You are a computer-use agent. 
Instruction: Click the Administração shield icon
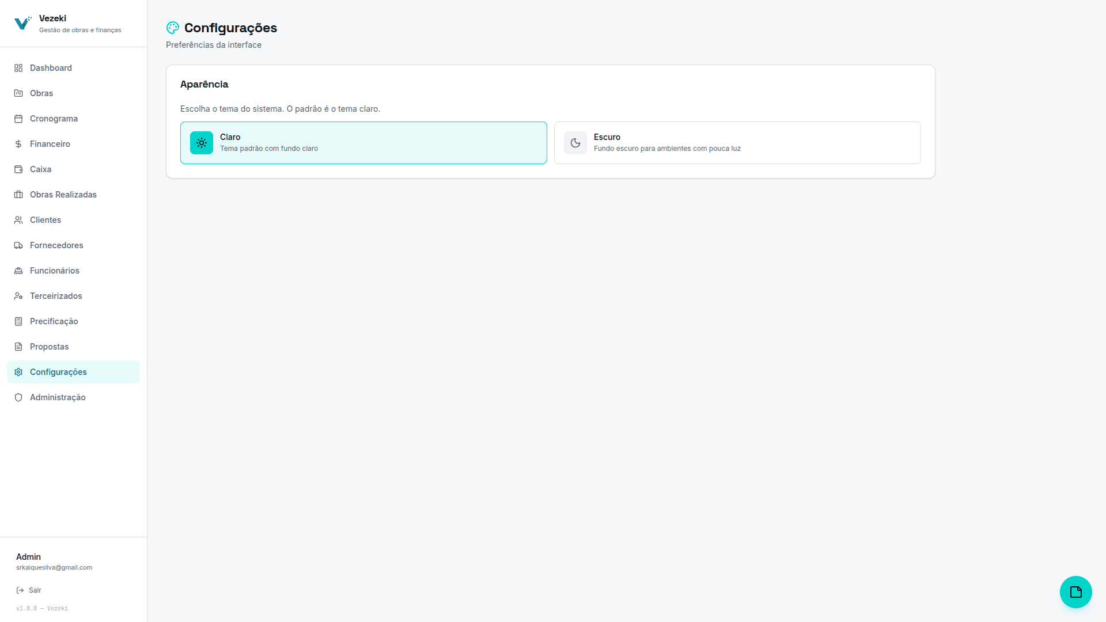click(x=18, y=397)
